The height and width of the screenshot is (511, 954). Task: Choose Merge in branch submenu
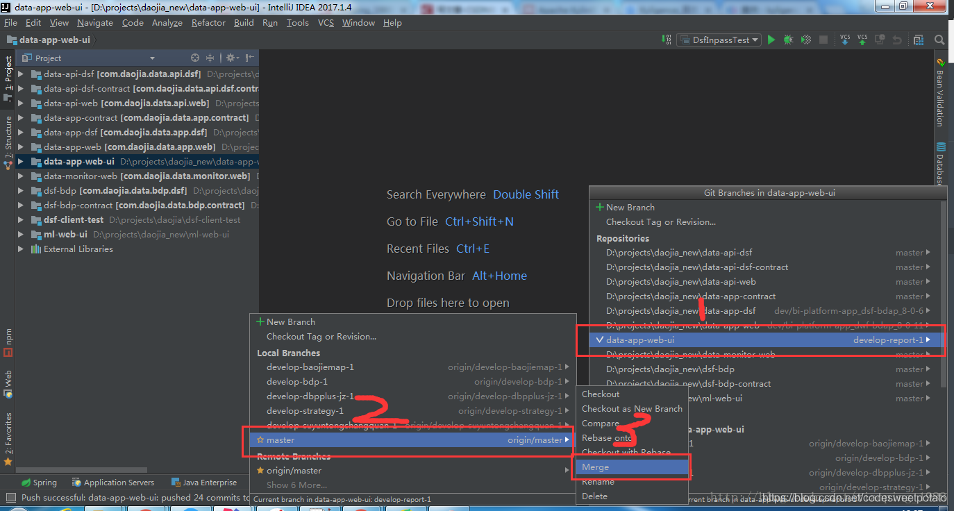(633, 467)
